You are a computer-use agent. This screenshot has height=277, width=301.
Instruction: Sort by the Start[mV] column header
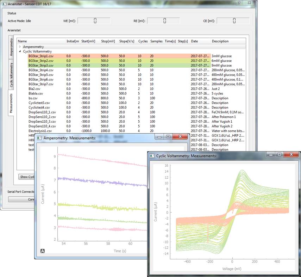click(90, 41)
